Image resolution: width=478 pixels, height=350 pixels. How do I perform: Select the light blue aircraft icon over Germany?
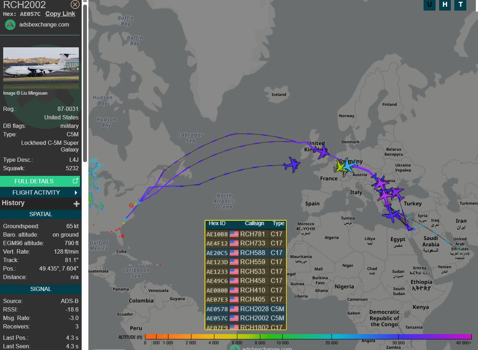[350, 165]
